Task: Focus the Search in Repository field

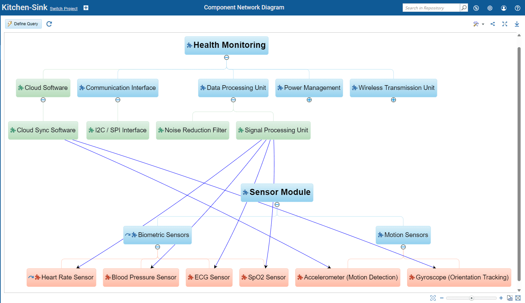Action: click(431, 8)
